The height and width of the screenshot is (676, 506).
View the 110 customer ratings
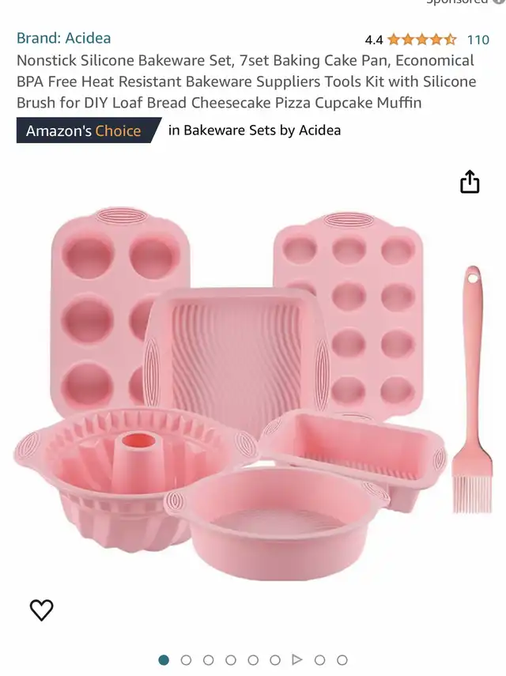[478, 40]
